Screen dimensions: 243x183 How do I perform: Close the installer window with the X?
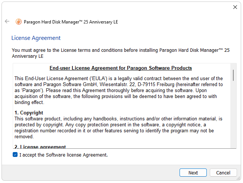(235, 7)
